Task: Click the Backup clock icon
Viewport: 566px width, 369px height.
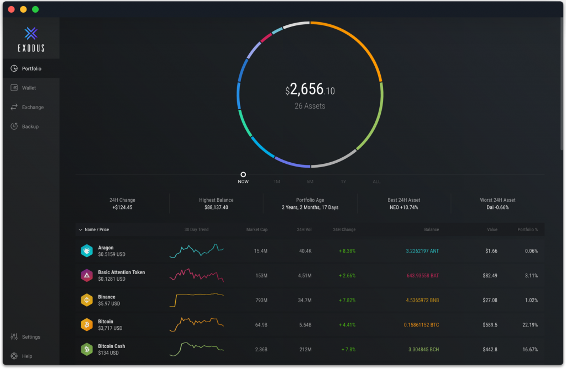Action: 14,126
